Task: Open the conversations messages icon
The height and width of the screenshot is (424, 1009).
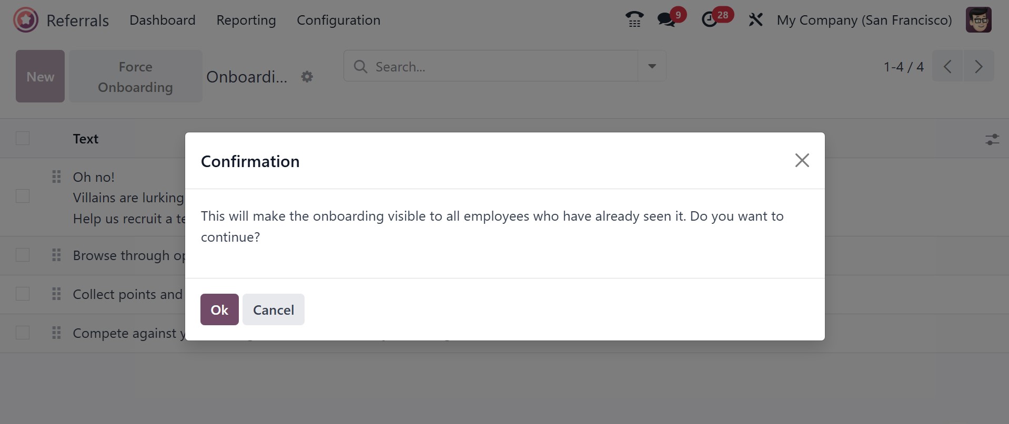Action: pyautogui.click(x=667, y=20)
